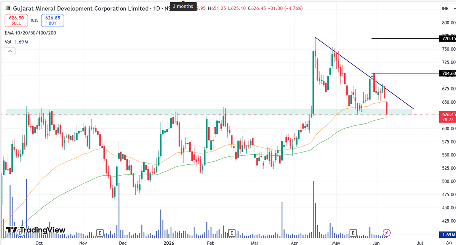
Task: Click the 675.00 price axis label
Action: [448, 89]
